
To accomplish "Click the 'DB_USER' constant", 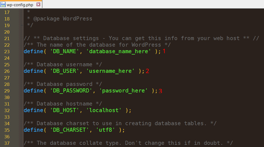I will pyautogui.click(x=65, y=71).
